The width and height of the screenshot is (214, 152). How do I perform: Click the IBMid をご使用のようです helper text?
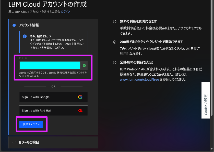click(53, 74)
